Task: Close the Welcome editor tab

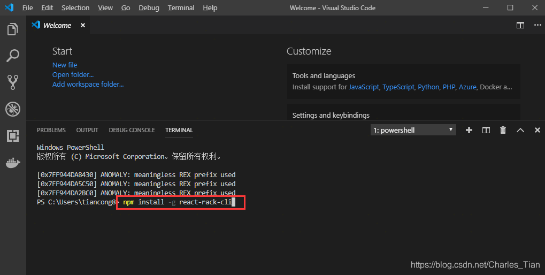Action: point(83,25)
